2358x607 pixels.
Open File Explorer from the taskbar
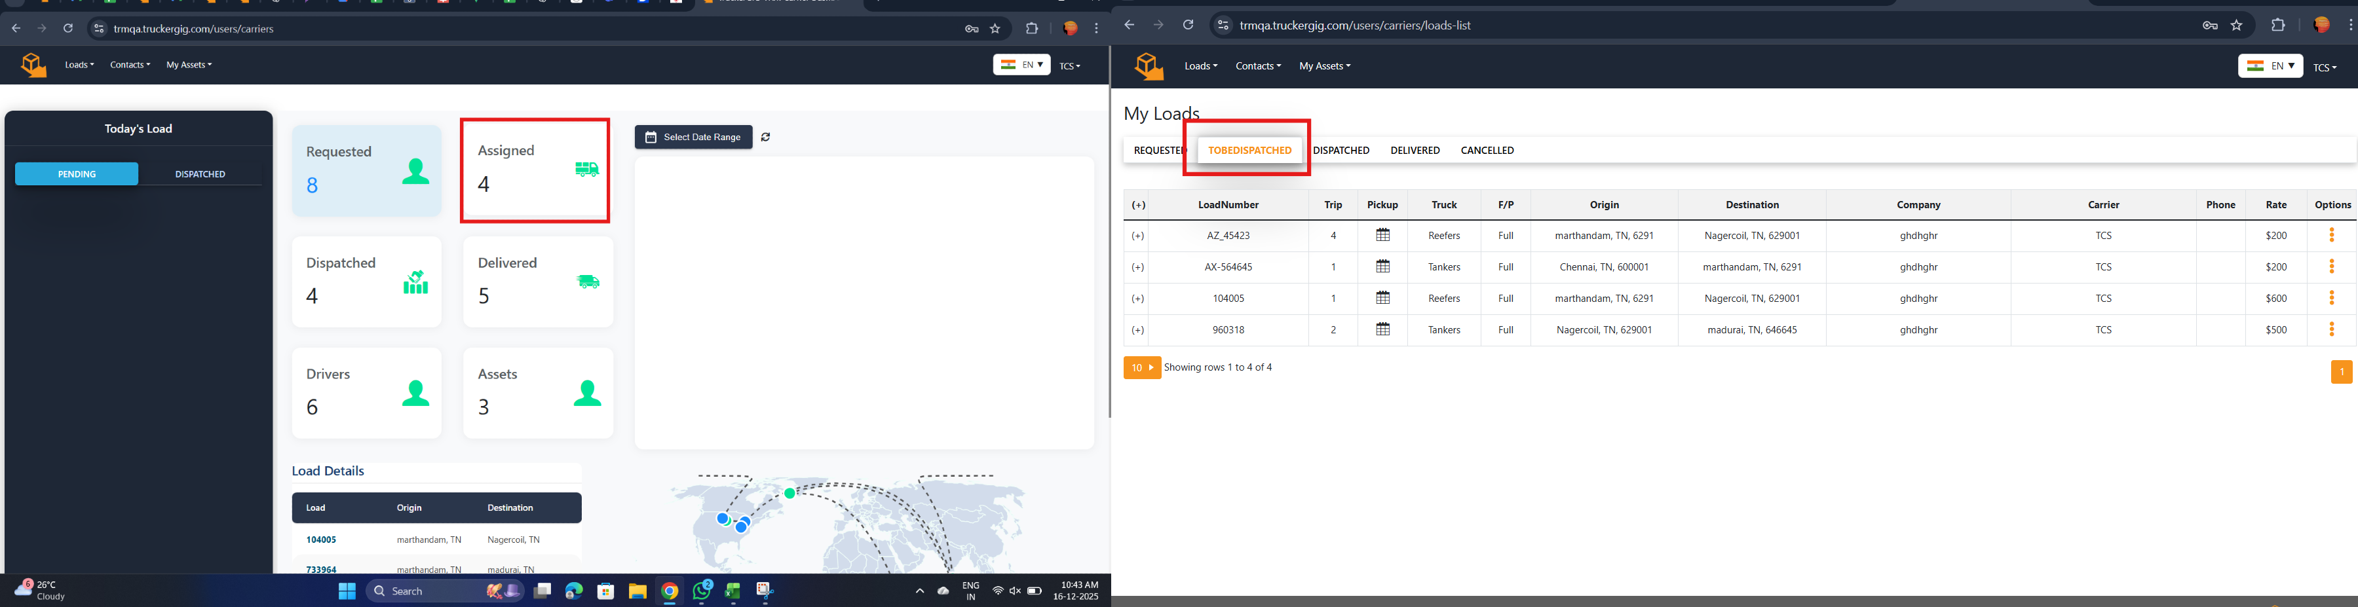click(637, 591)
